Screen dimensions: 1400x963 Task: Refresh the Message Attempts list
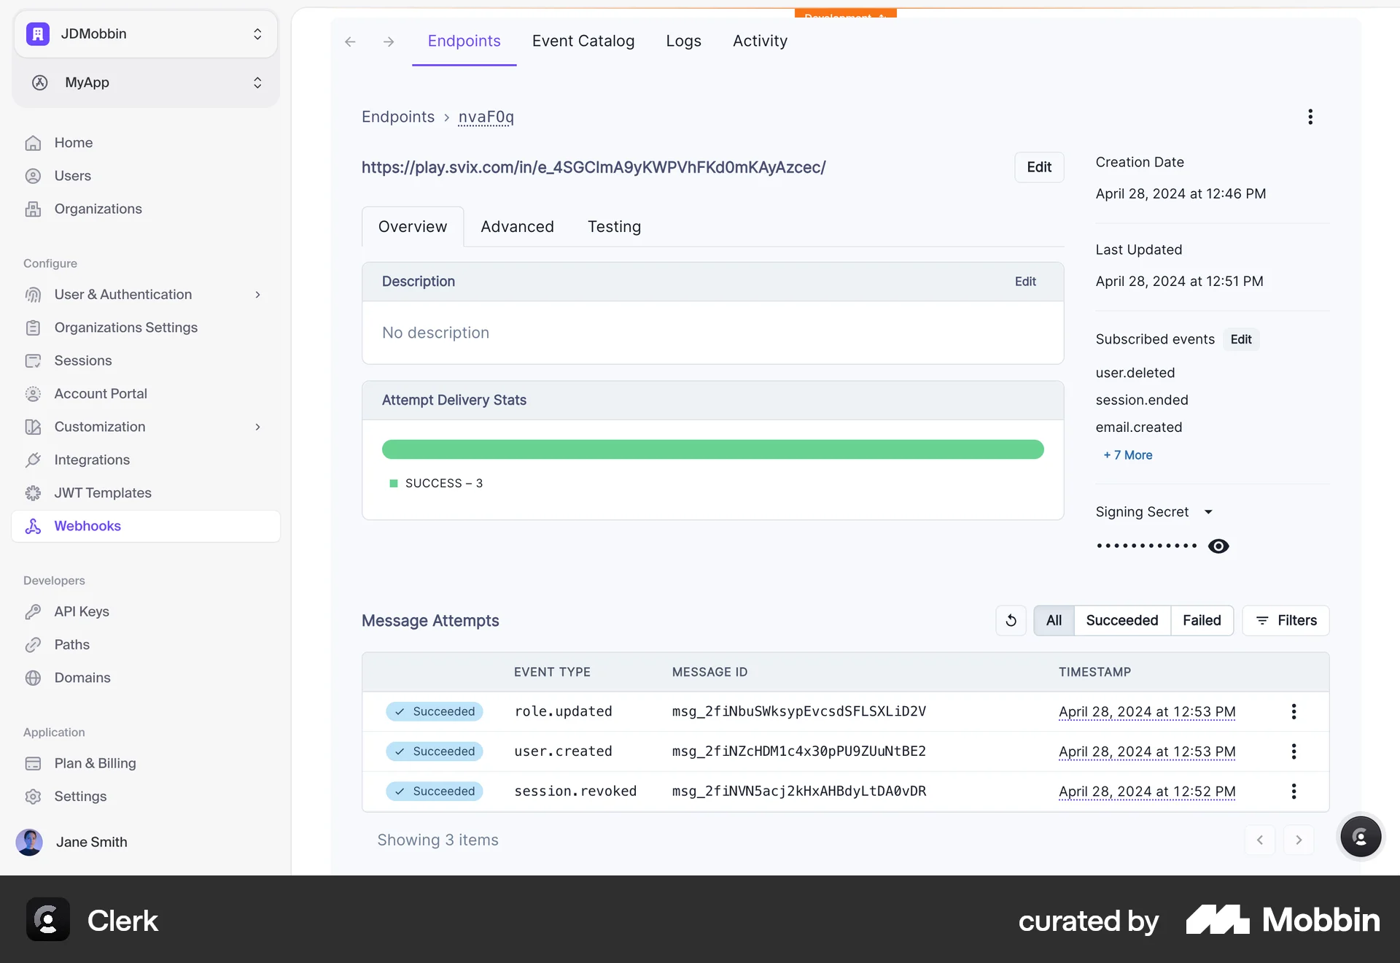click(x=1011, y=620)
